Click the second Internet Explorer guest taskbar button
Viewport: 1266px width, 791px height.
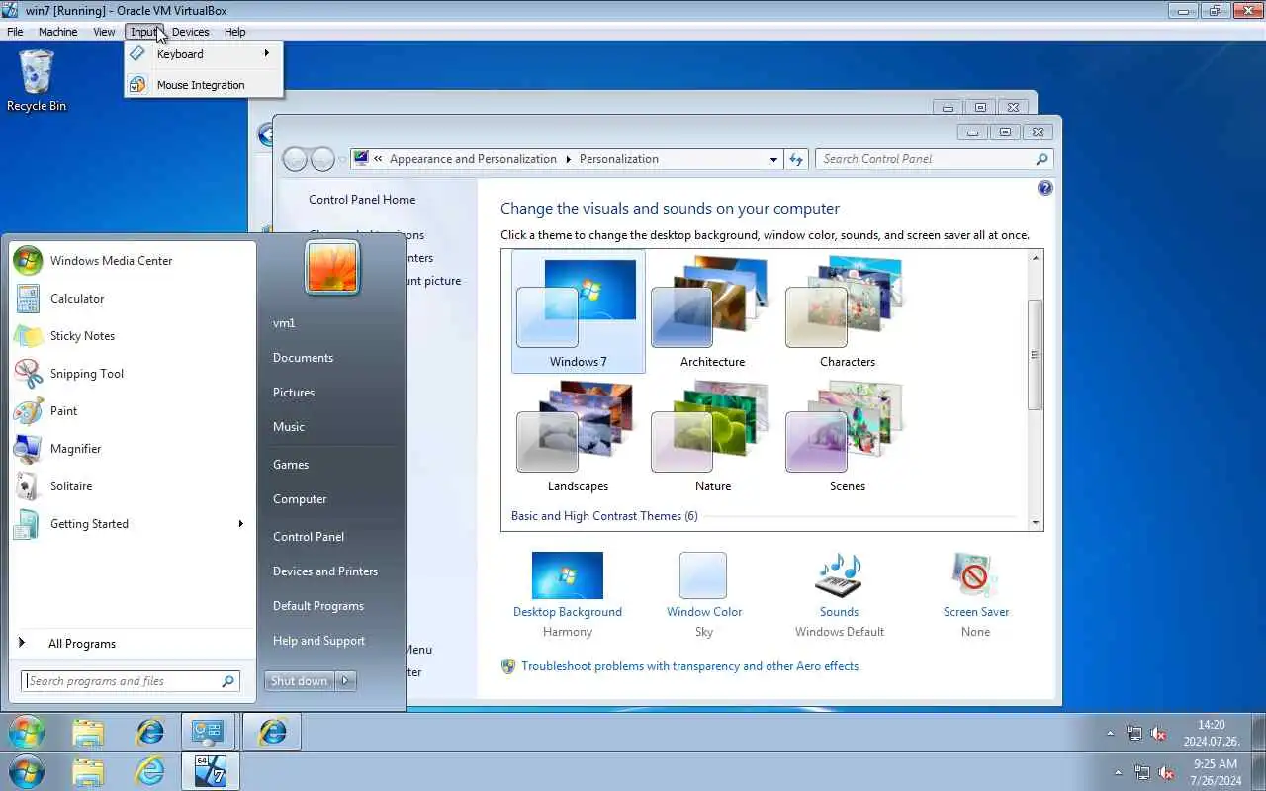tap(271, 733)
